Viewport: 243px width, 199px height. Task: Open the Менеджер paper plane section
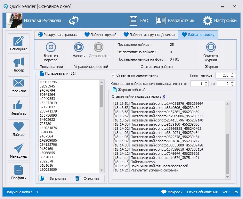pyautogui.click(x=19, y=151)
